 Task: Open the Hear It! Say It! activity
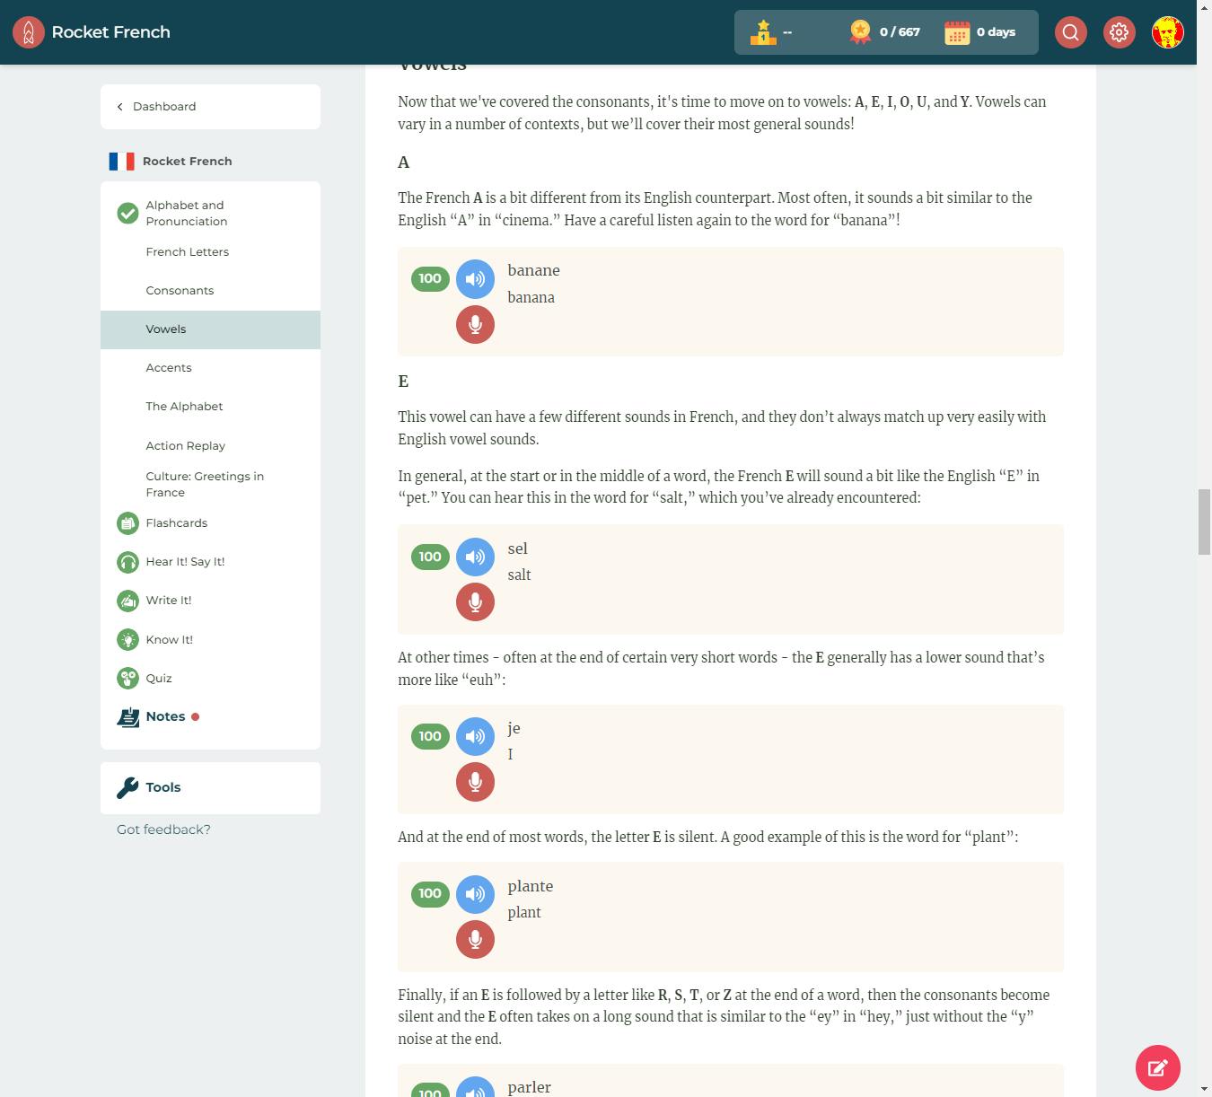(x=185, y=561)
